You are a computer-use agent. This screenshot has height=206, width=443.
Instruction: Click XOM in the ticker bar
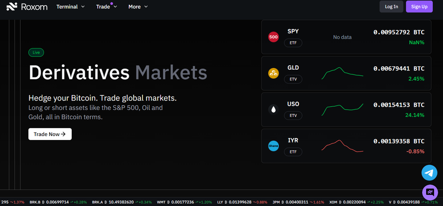point(334,202)
